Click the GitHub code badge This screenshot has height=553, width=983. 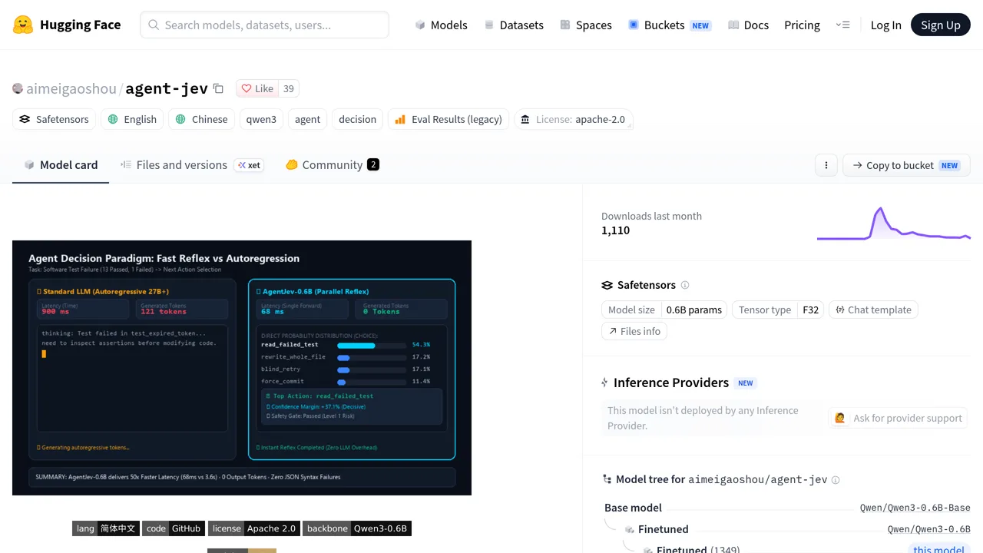click(173, 528)
